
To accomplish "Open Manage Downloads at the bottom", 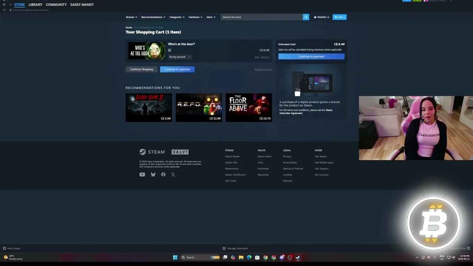I will (x=235, y=248).
